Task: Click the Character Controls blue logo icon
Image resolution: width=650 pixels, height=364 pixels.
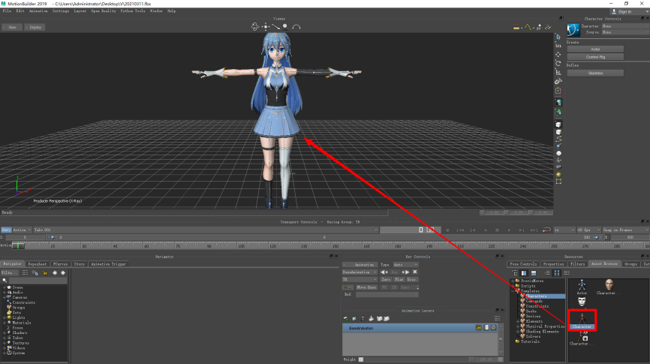Action: (573, 29)
